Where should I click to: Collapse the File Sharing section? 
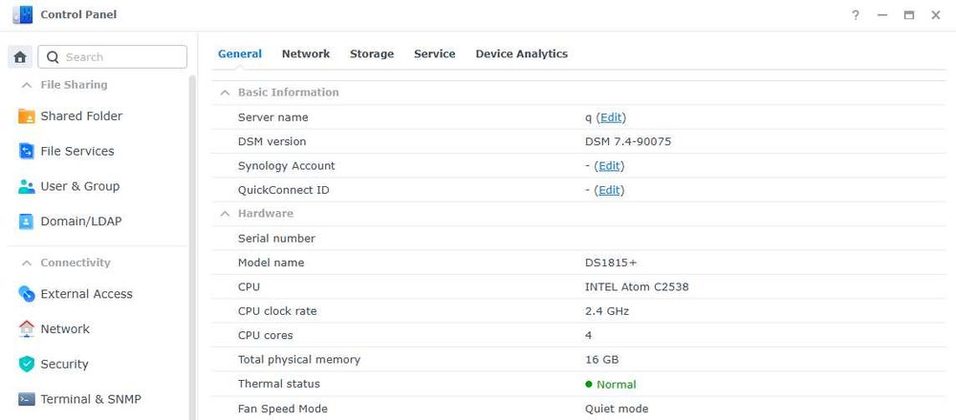click(x=26, y=85)
